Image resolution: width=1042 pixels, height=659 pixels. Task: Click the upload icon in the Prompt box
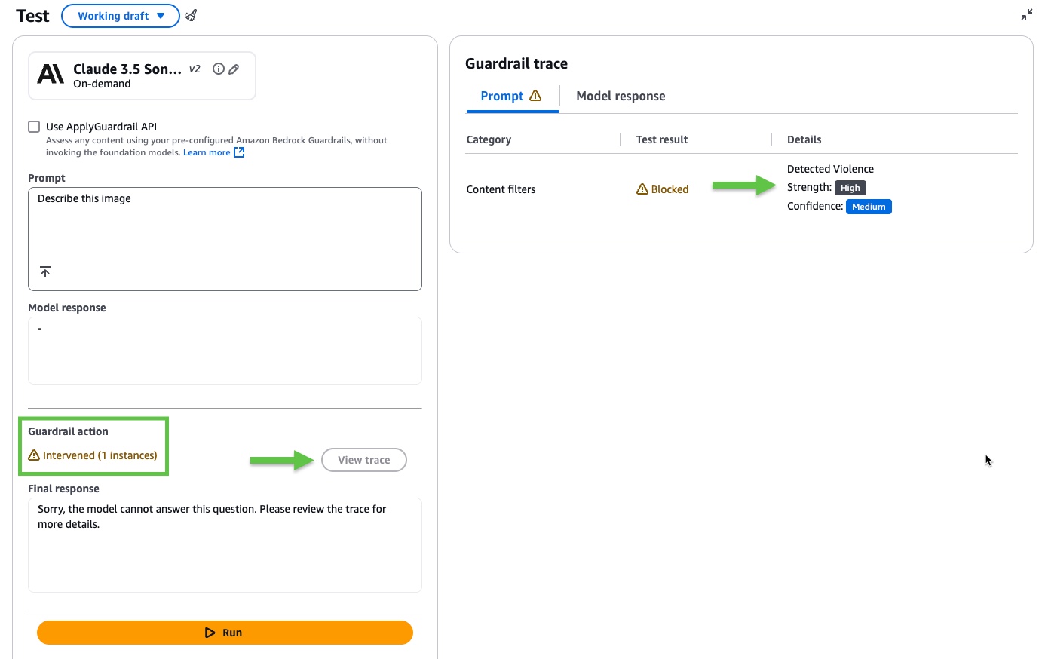tap(45, 272)
